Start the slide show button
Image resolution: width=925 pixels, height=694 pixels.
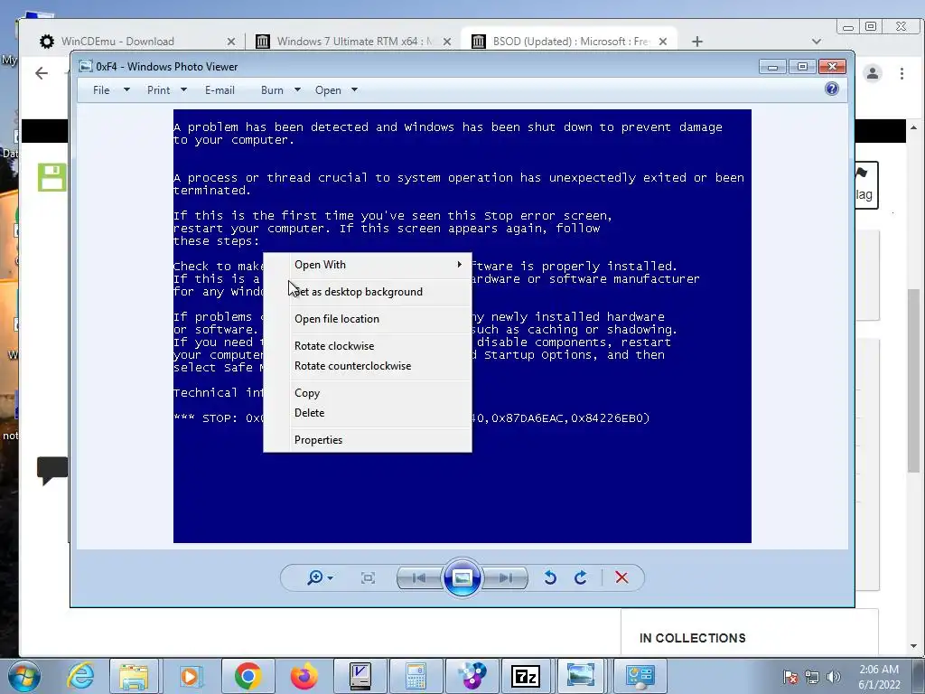pyautogui.click(x=462, y=577)
